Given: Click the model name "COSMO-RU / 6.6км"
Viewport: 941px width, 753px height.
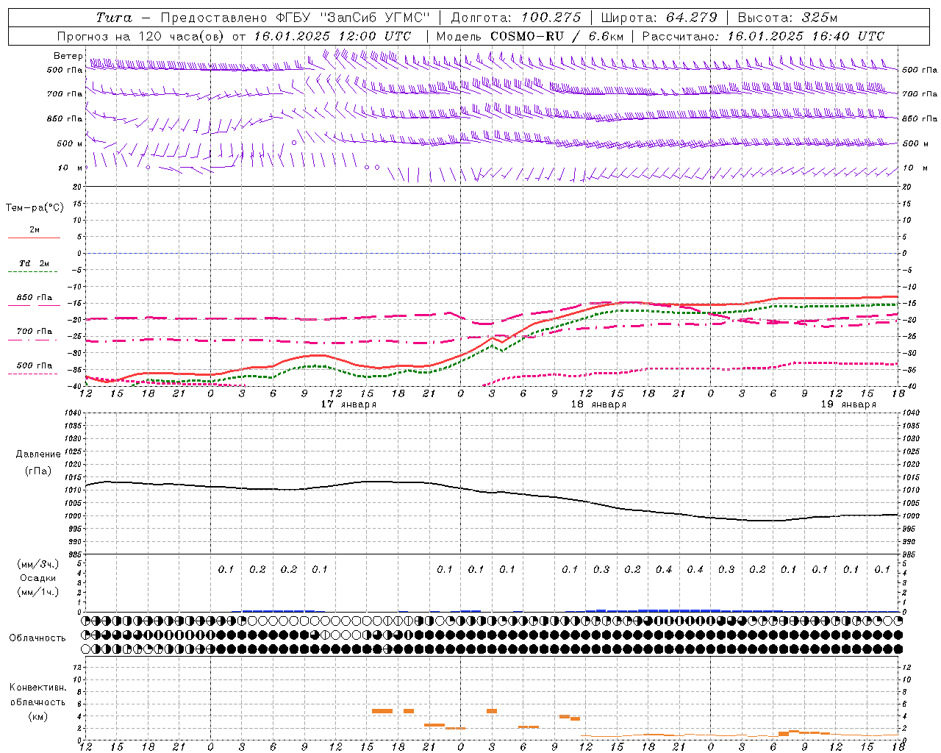Looking at the screenshot, I should point(557,36).
